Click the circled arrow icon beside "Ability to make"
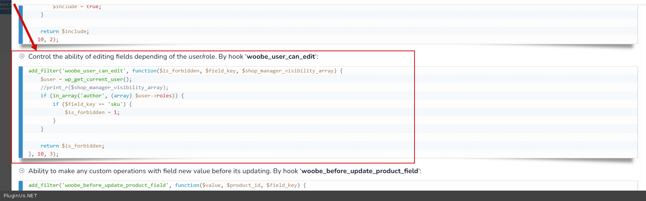646x201 pixels. click(22, 171)
